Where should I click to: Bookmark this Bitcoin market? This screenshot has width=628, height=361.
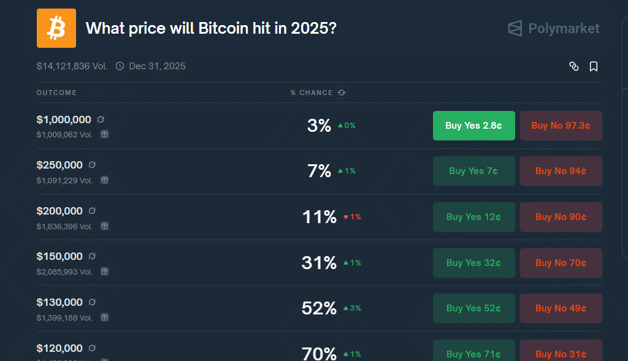594,66
